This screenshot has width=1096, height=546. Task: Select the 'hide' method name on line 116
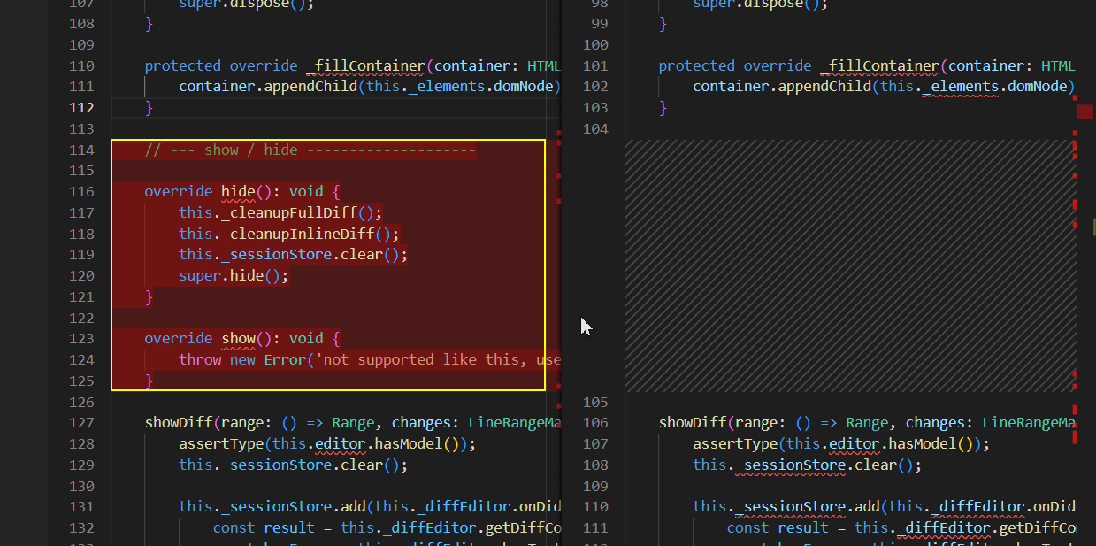pyautogui.click(x=238, y=191)
